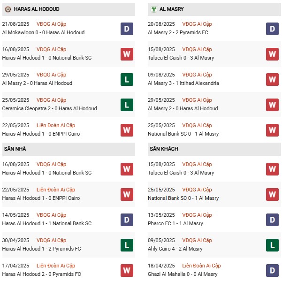Click the L badge for Ahly Cairo match
Screen dimensions: 282x282
[272, 245]
